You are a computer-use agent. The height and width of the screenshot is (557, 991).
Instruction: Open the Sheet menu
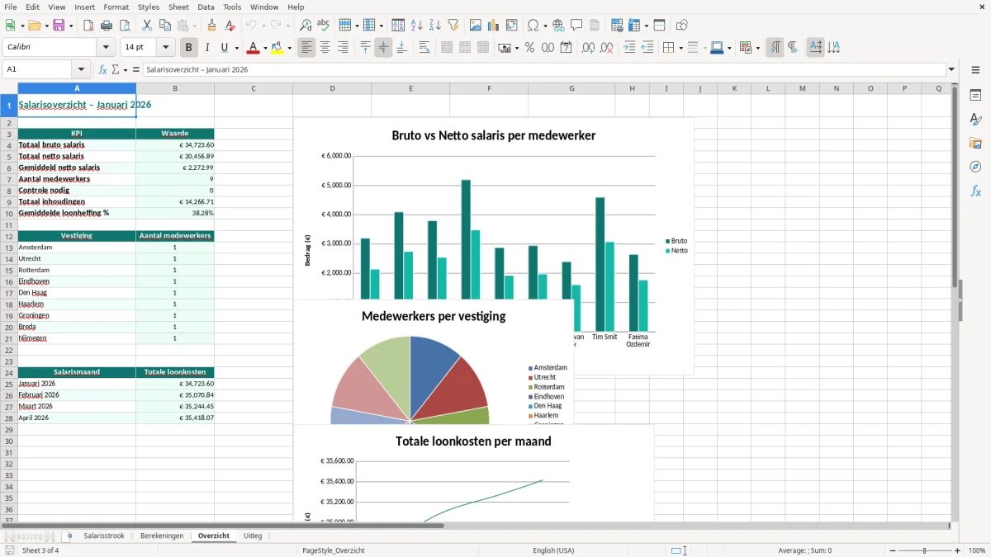(178, 7)
